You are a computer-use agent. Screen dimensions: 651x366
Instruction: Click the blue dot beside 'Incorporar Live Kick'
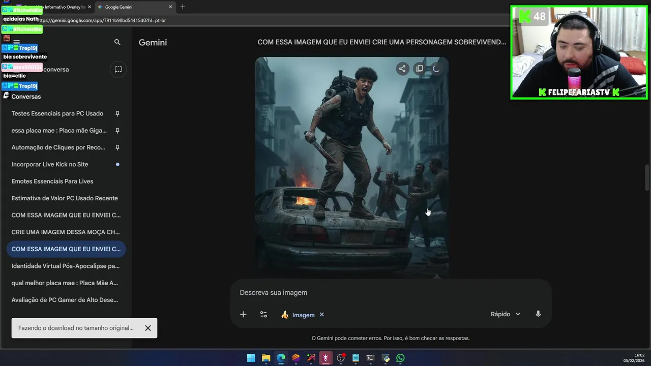(117, 164)
